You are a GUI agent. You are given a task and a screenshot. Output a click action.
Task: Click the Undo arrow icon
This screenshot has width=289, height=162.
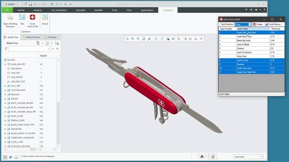click(x=35, y=4)
